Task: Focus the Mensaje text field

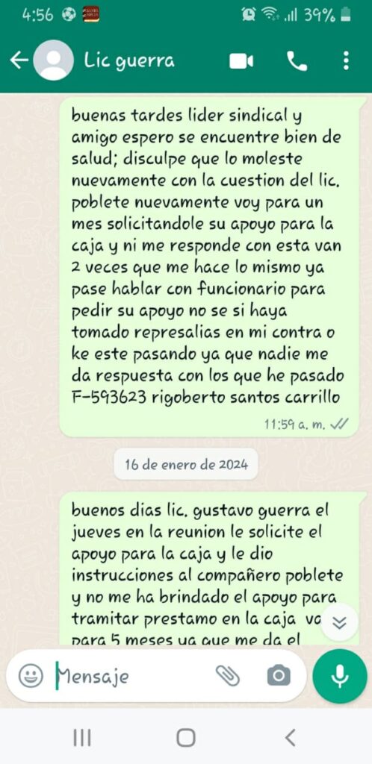Action: tap(131, 676)
